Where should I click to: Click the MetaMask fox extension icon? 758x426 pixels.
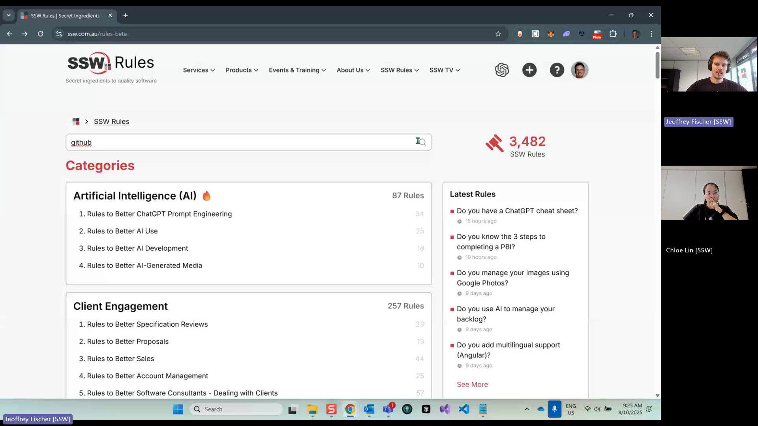click(x=550, y=34)
